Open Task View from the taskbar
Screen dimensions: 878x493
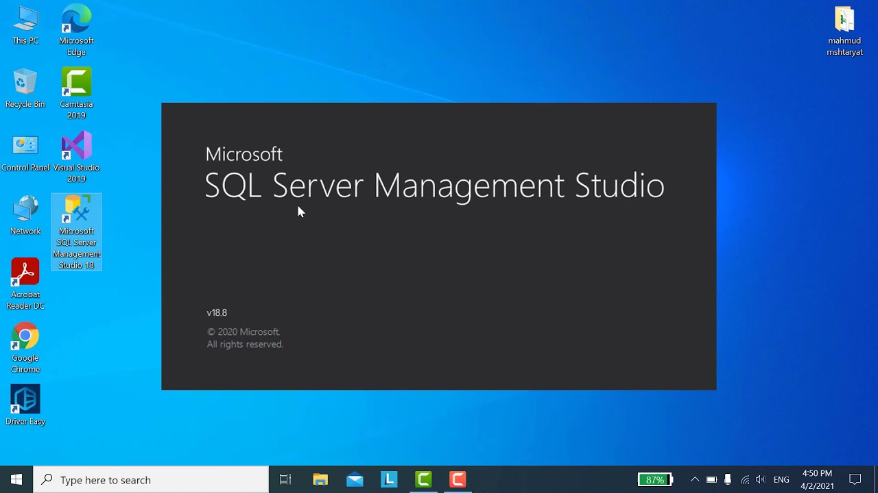(x=285, y=479)
